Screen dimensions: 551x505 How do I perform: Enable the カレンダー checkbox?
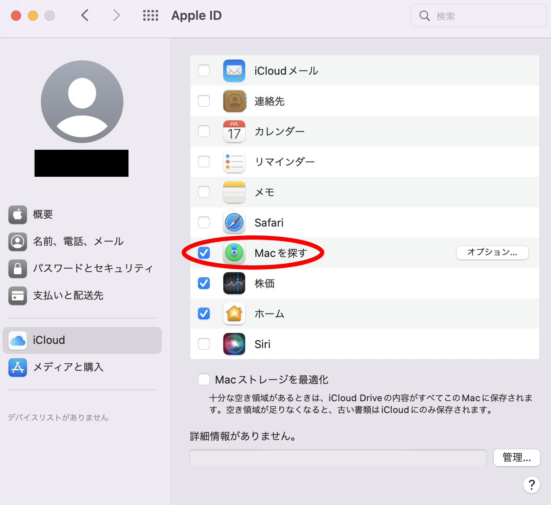[x=204, y=131]
